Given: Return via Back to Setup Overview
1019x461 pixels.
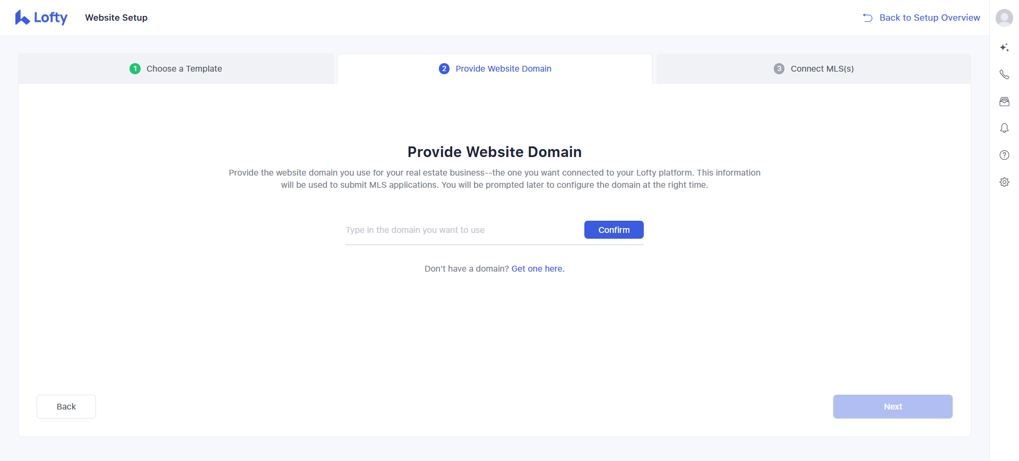Looking at the screenshot, I should [x=930, y=18].
